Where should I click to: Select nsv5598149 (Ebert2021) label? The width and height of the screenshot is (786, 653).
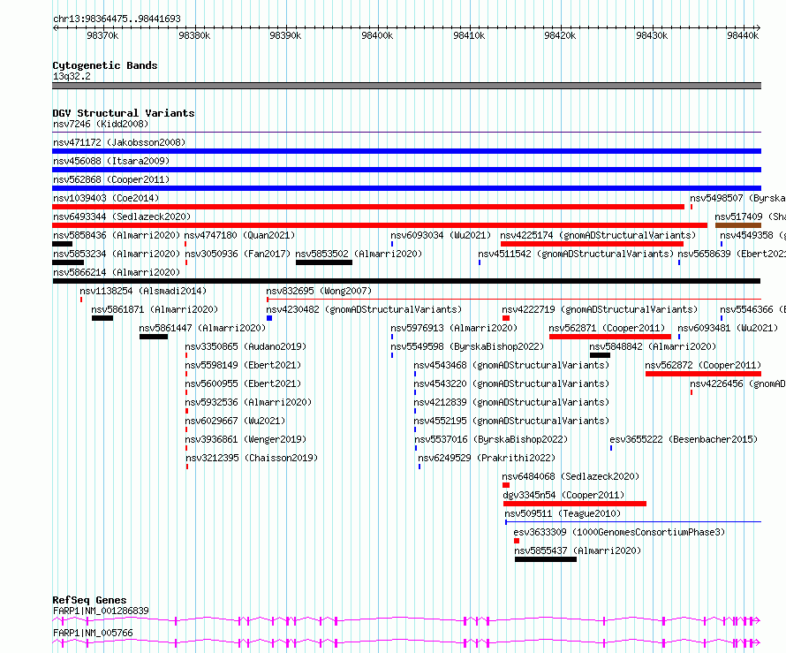pos(243,365)
